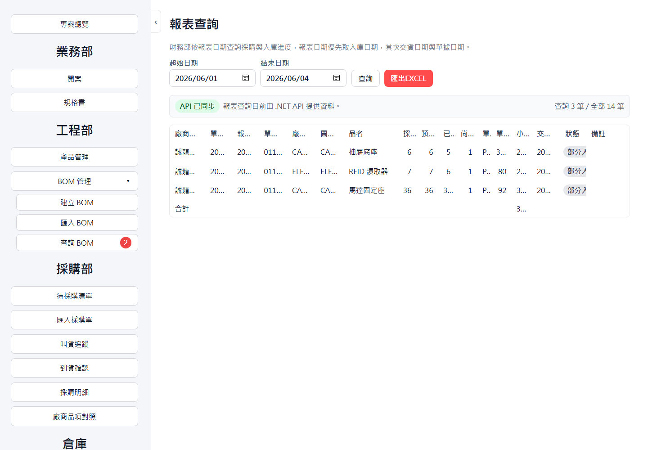This screenshot has height=450, width=648.
Task: Open 產品管理 in the sidebar
Action: tap(74, 157)
